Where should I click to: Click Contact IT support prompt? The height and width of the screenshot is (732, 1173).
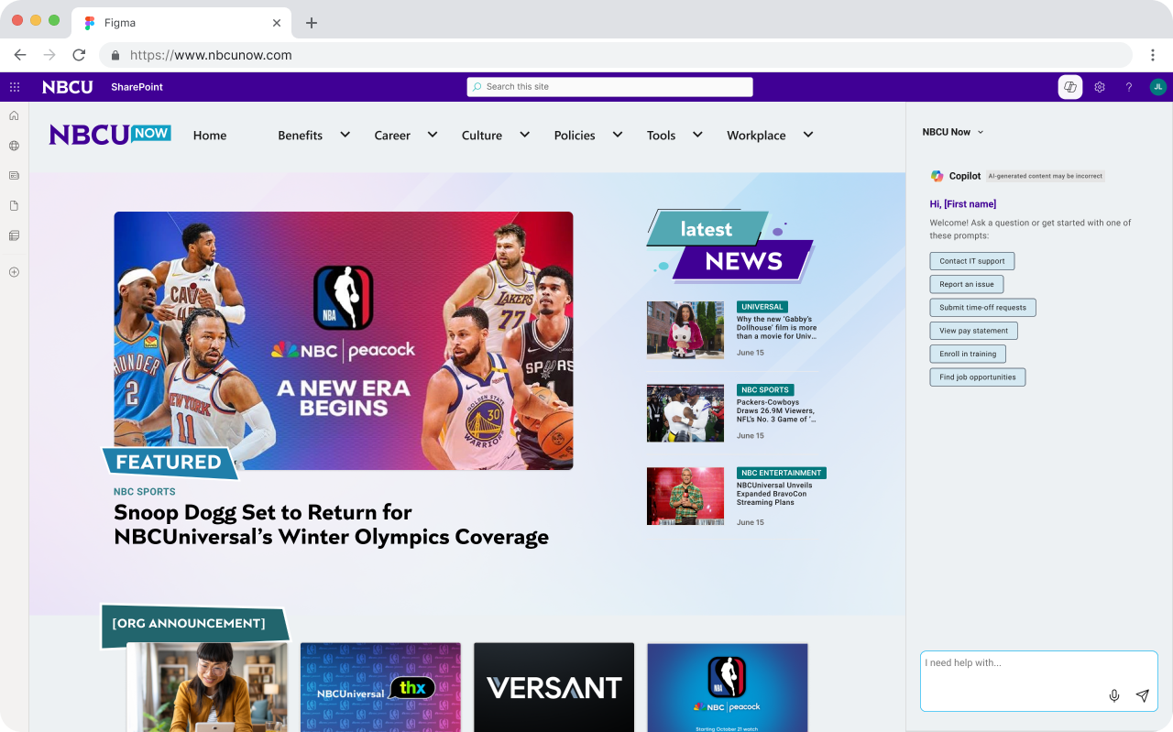click(972, 261)
